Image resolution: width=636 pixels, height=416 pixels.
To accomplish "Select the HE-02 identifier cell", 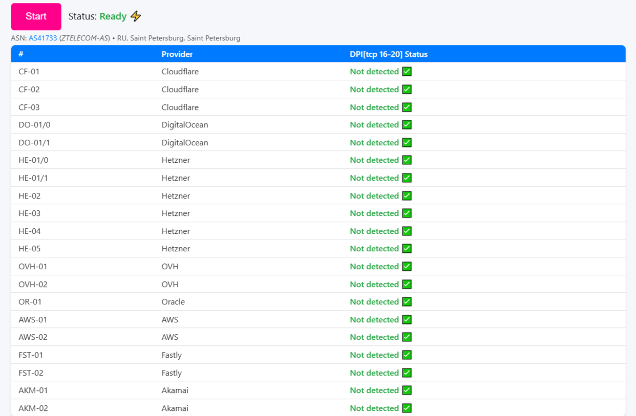I will pos(29,195).
